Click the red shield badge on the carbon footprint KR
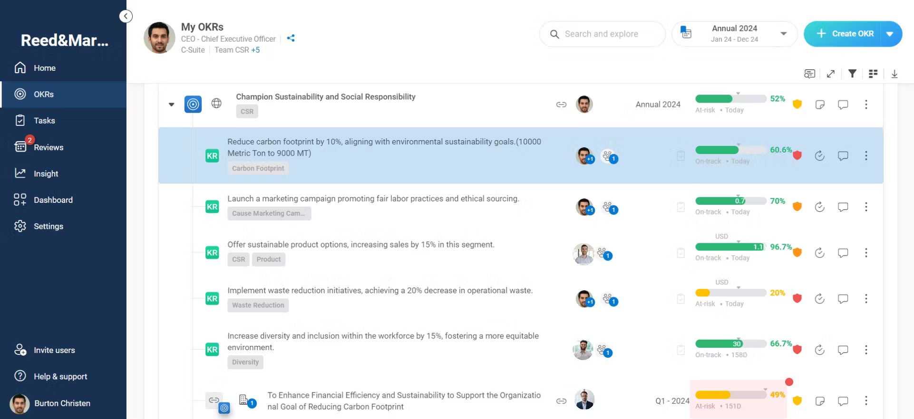914x419 pixels. pyautogui.click(x=797, y=155)
